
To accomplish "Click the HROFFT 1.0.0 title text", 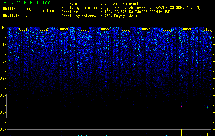I will point(27,3).
